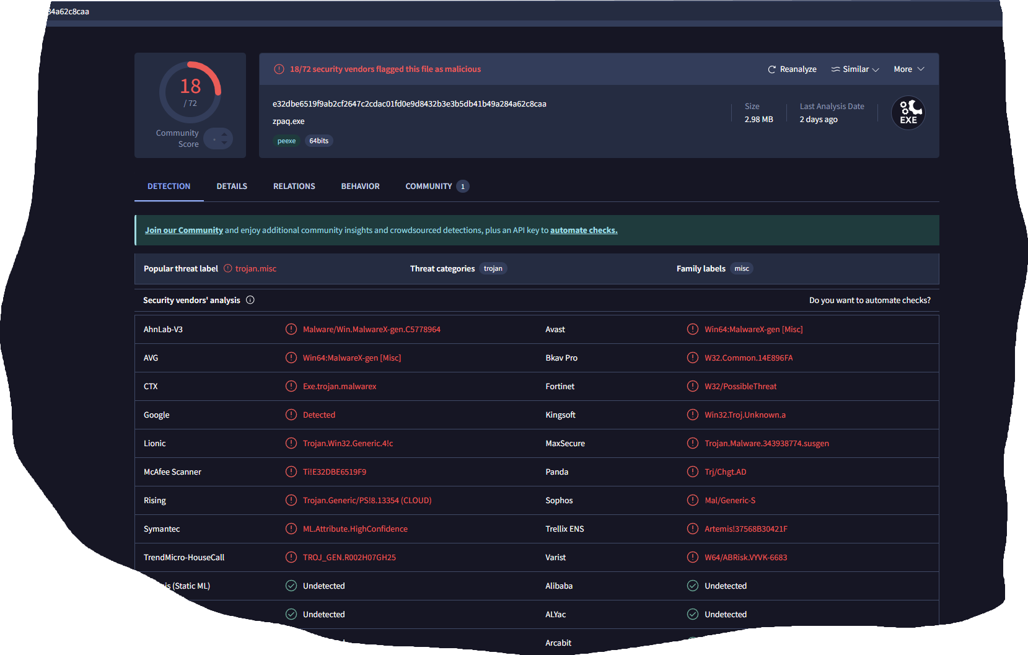Click the CTX detection alert icon
Viewport: 1028px width, 655px height.
click(291, 386)
